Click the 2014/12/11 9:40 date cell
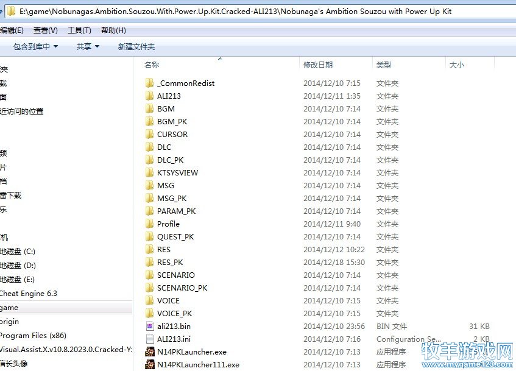This screenshot has width=516, height=371. [332, 224]
